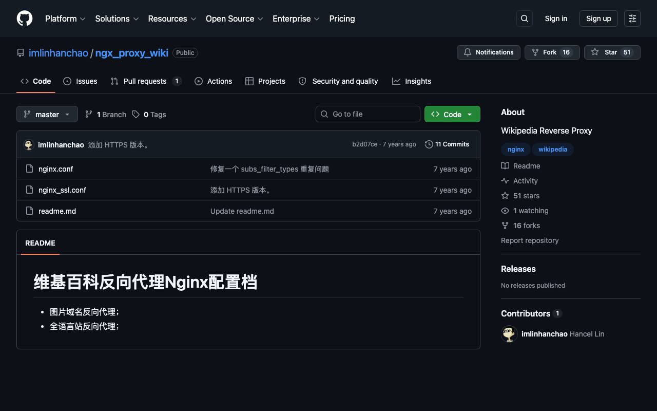Screen dimensions: 657x411
Task: Switch to the Actions tab
Action: pyautogui.click(x=214, y=81)
